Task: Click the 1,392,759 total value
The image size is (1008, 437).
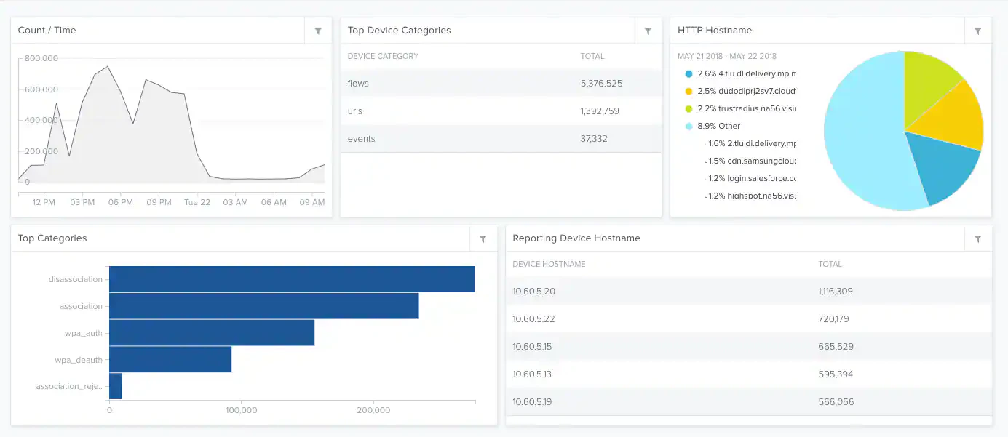Action: 600,111
